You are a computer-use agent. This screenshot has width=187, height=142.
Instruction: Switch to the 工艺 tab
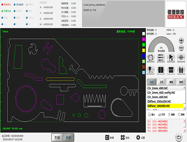(162, 82)
